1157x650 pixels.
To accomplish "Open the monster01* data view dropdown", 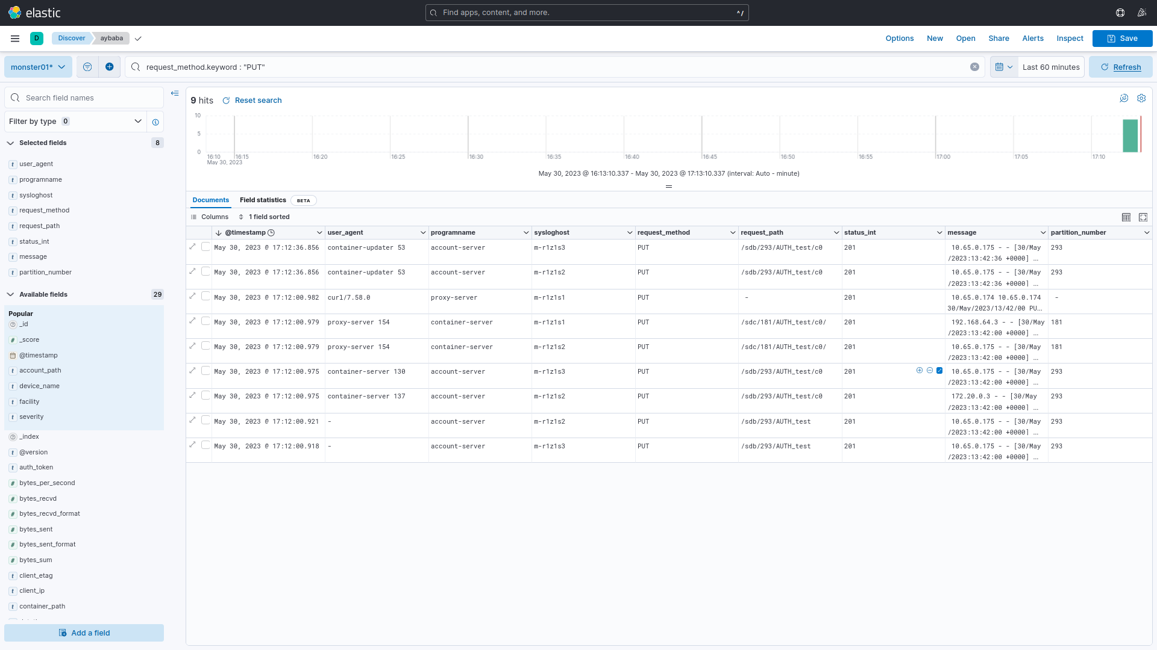I will click(38, 67).
